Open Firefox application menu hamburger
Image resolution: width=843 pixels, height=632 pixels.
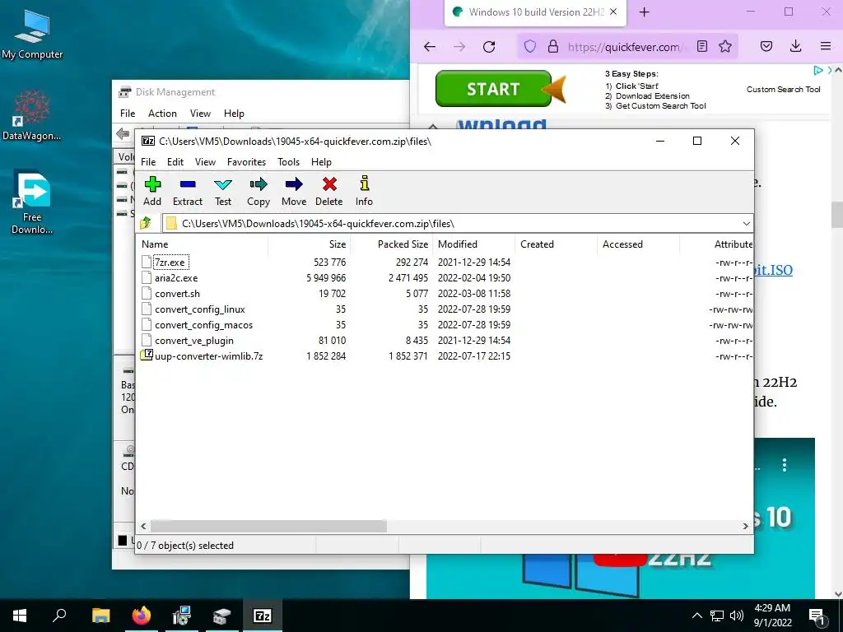pyautogui.click(x=826, y=47)
